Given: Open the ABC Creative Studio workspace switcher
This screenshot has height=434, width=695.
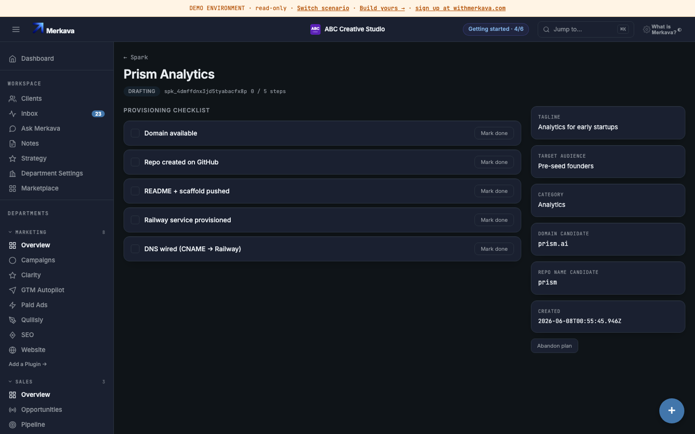Looking at the screenshot, I should [x=347, y=29].
